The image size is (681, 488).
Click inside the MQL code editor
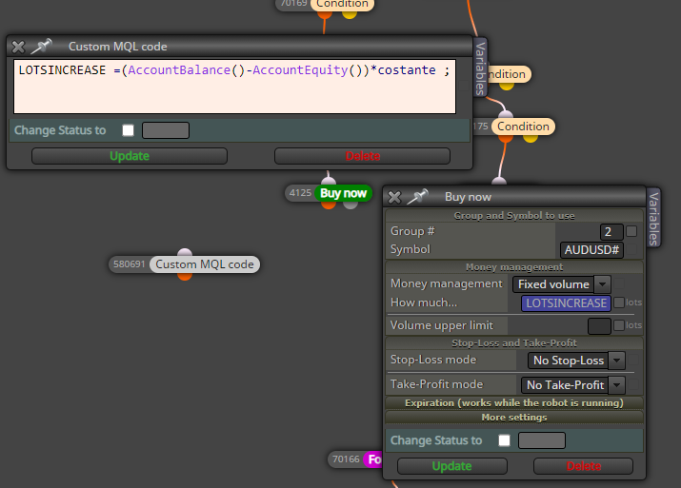tap(234, 87)
